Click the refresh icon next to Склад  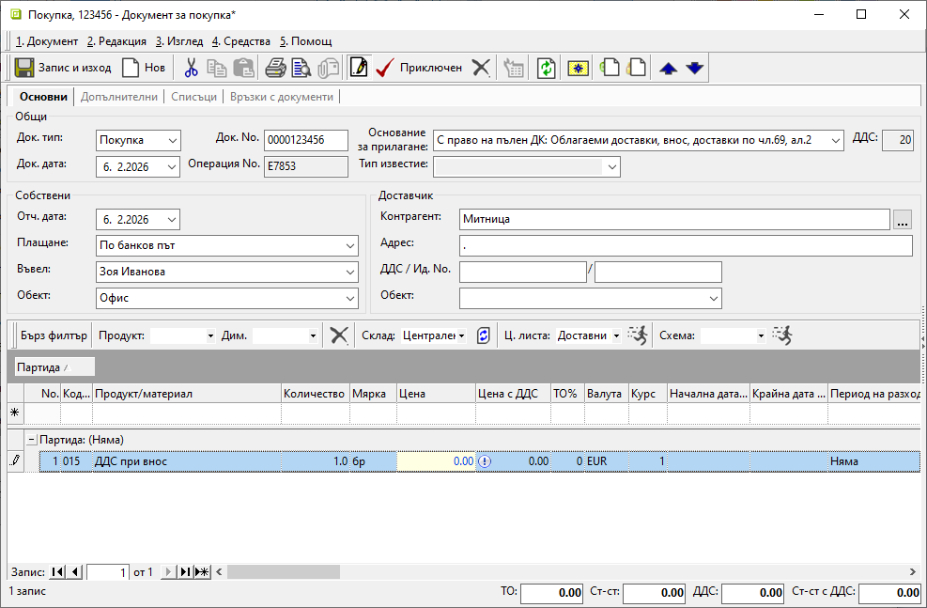click(484, 335)
